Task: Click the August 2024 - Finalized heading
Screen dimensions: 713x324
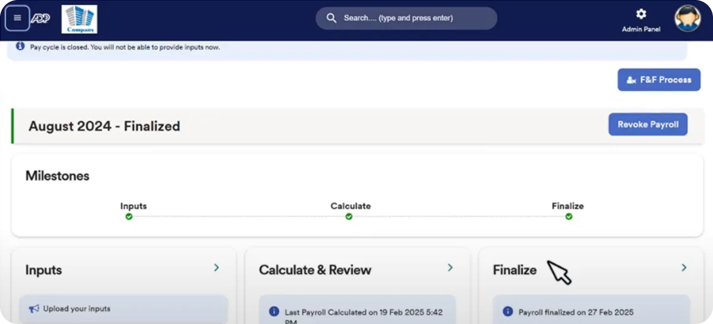Action: (x=104, y=126)
